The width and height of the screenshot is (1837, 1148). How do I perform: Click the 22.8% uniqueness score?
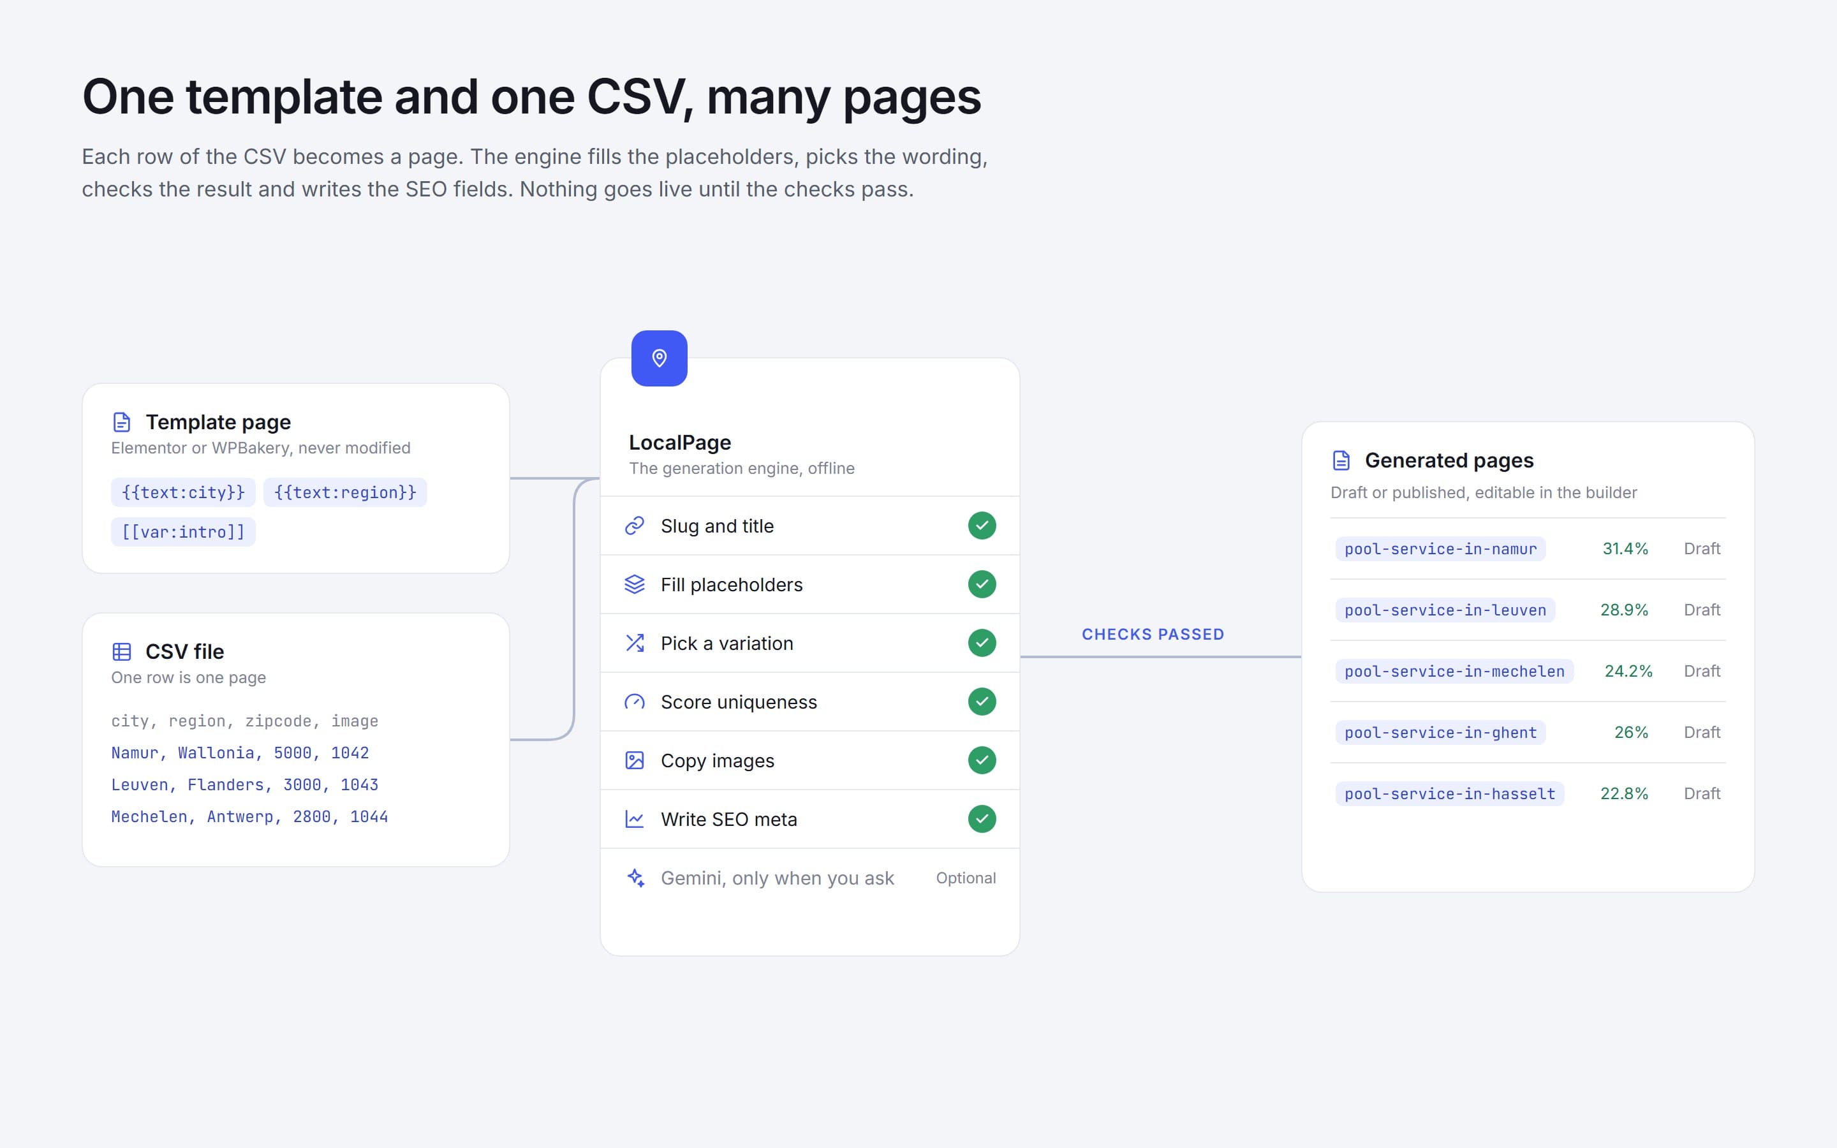point(1624,793)
